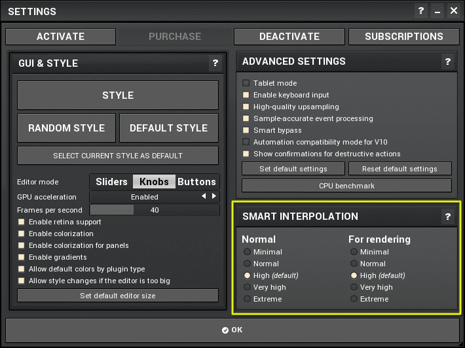
Task: Restore the Default Style
Action: 169,128
